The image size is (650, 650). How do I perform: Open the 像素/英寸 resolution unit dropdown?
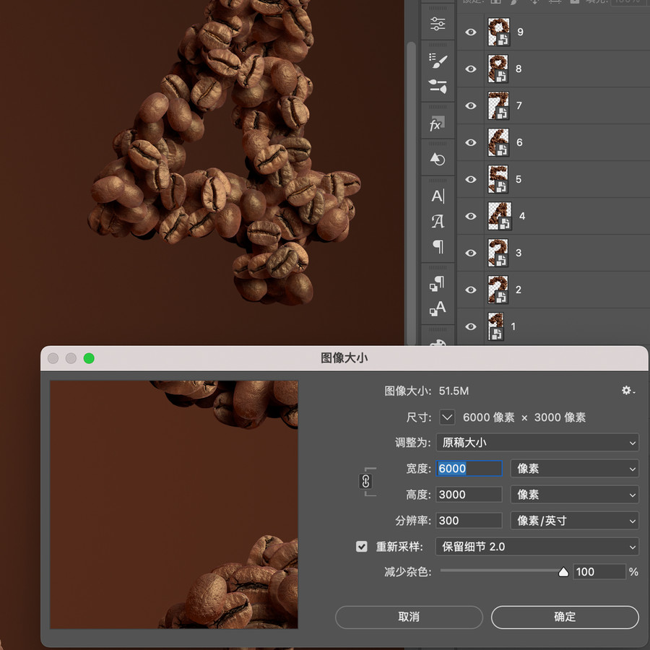tap(575, 521)
